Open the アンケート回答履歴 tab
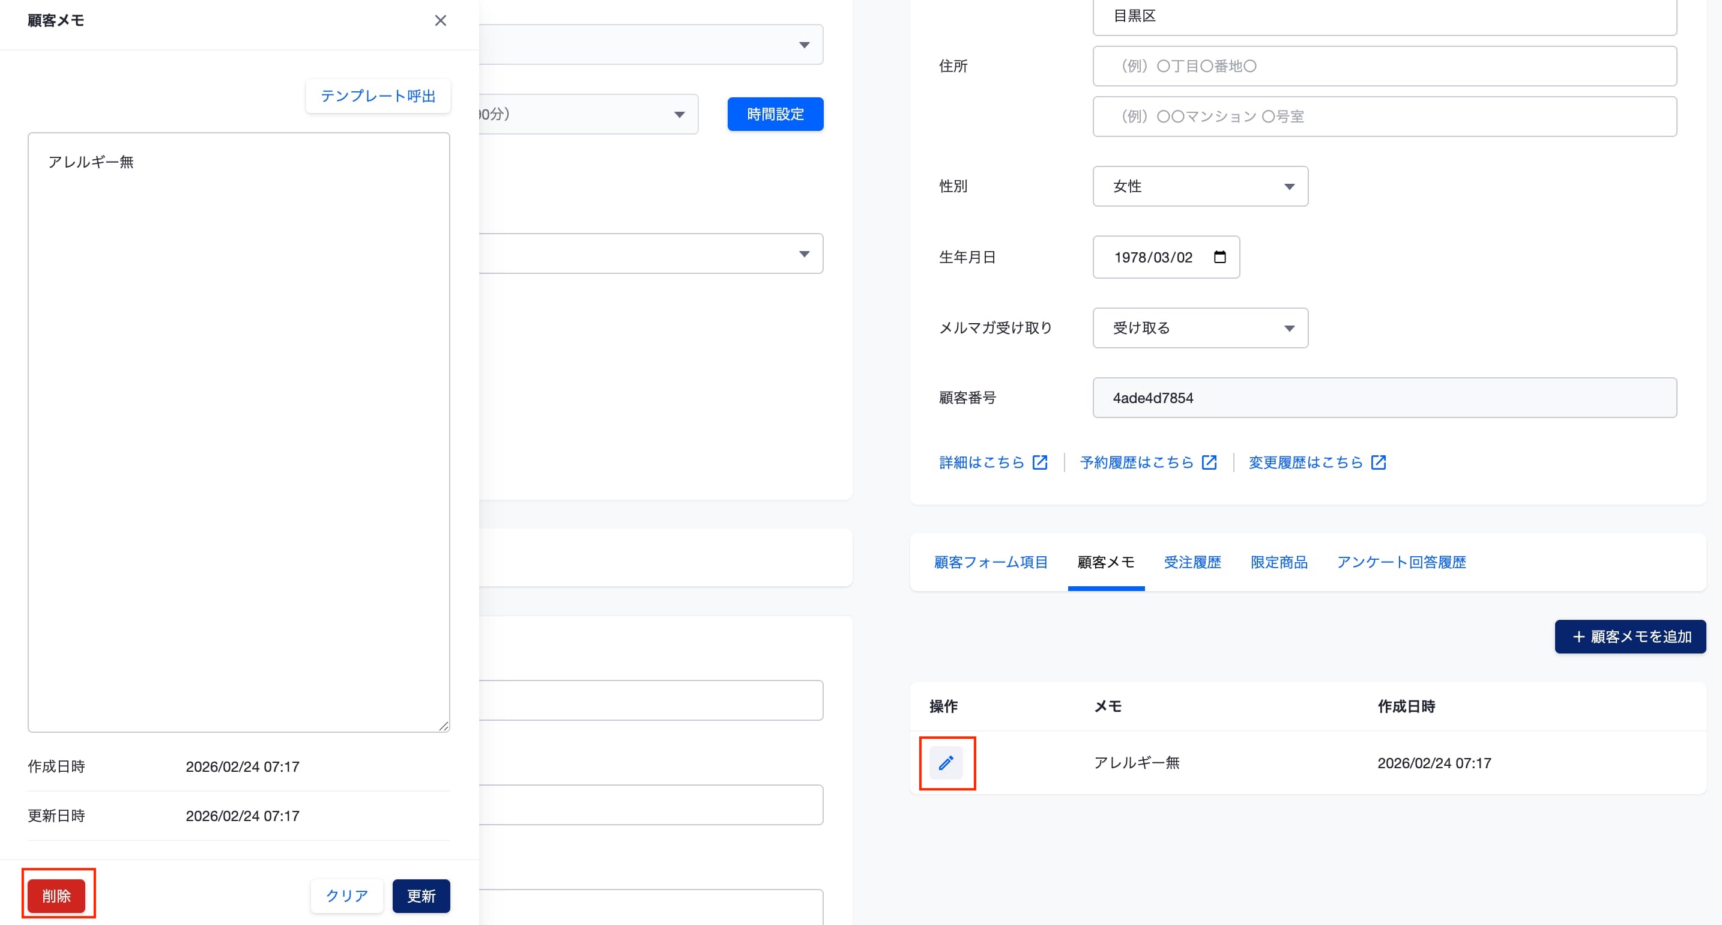 click(1401, 562)
